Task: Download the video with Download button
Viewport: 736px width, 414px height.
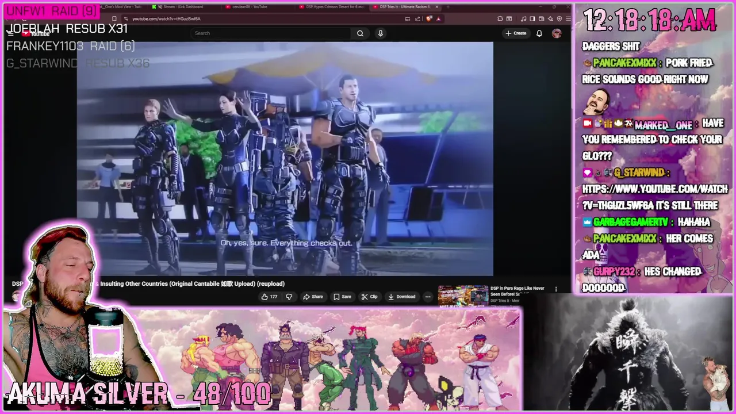Action: tap(401, 297)
